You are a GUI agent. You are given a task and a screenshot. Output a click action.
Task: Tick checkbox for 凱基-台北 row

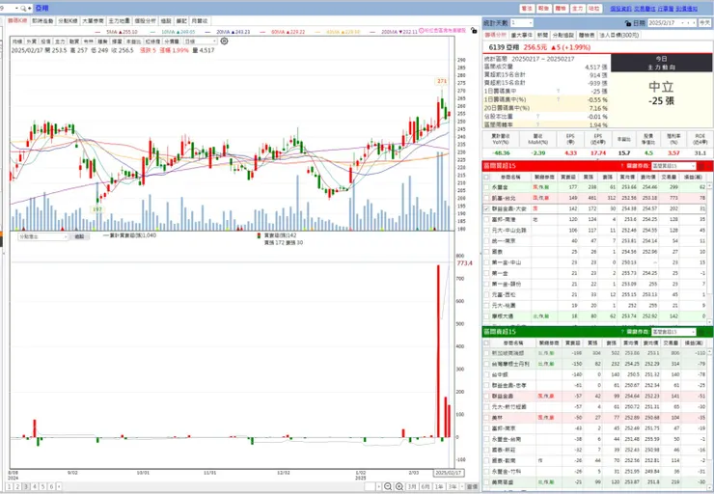[x=487, y=198]
